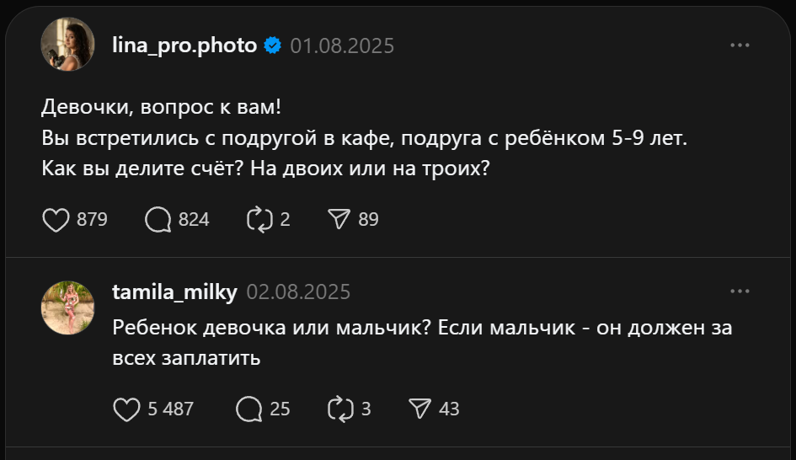Screen dimensions: 796x460
Task: Open the 25 replies under tamila_milky's comment
Action: tap(249, 409)
